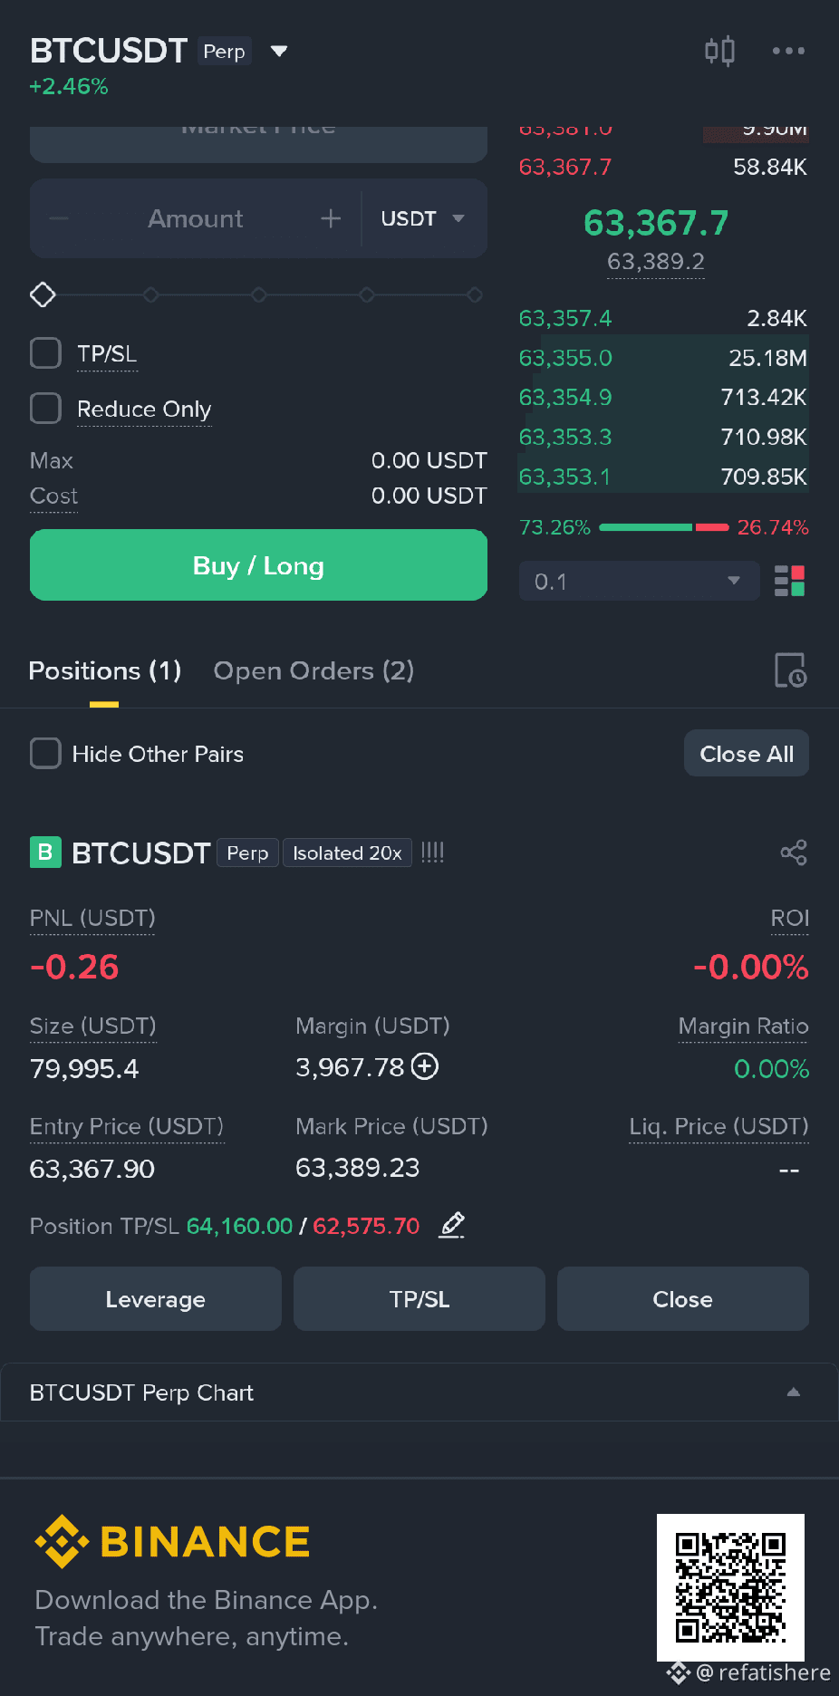Edit Position TP/SL with pencil icon
839x1696 pixels.
coord(452,1225)
